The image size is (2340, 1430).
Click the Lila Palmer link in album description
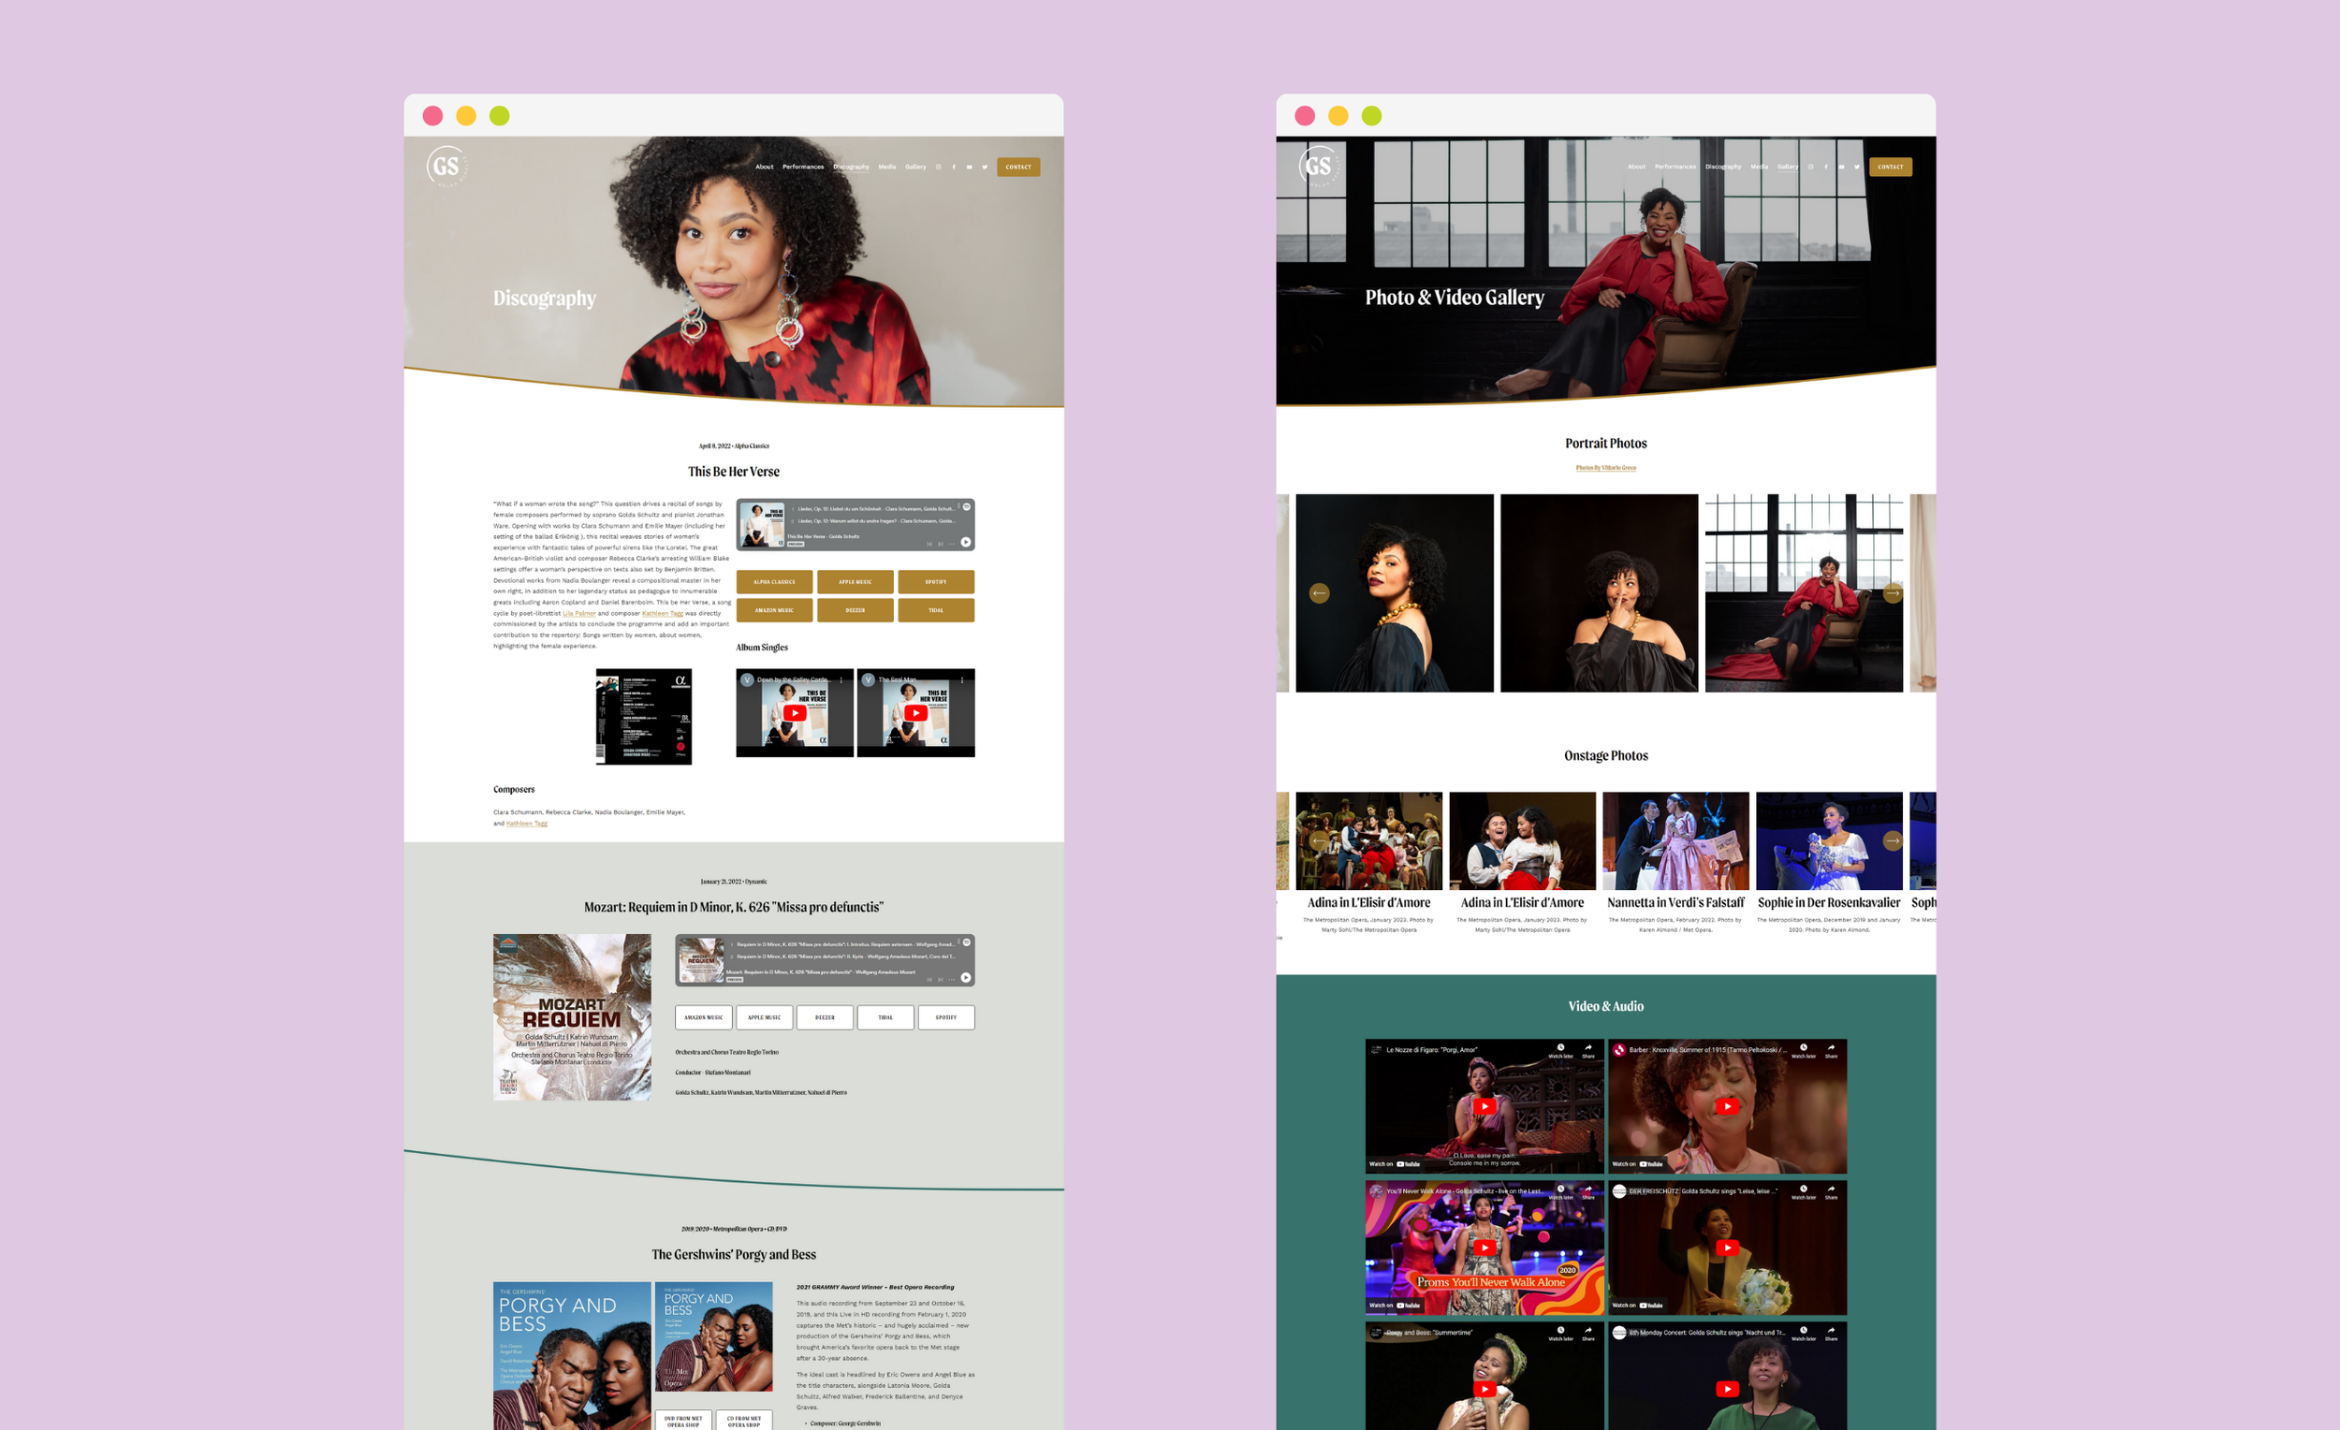578,613
